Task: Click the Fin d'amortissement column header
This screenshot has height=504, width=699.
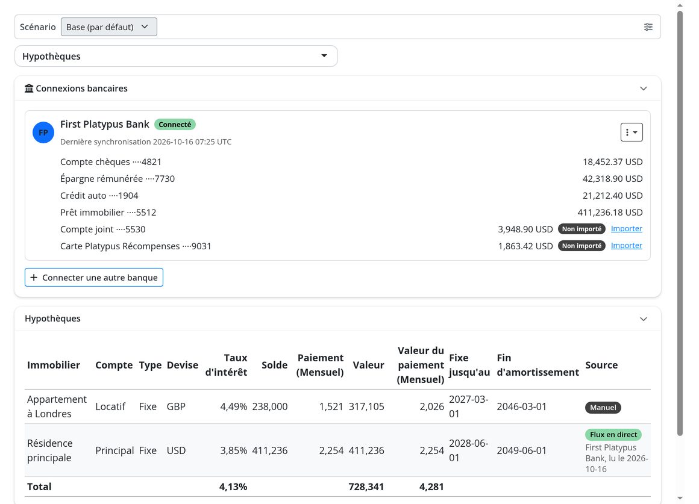Action: 538,365
